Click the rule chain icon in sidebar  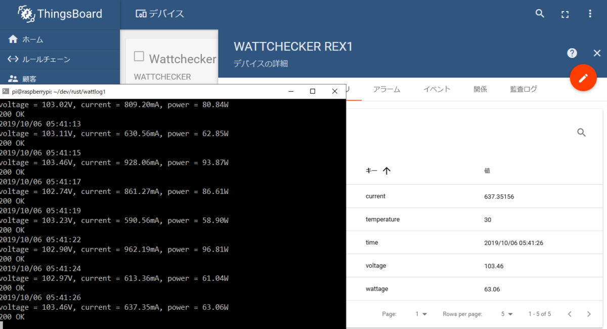coord(13,59)
